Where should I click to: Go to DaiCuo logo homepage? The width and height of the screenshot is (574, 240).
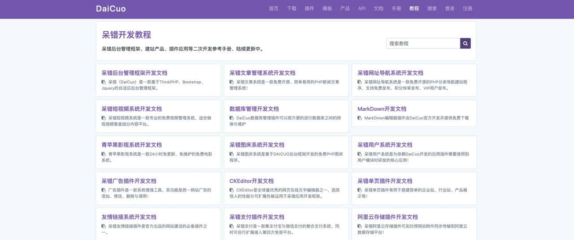tap(111, 9)
